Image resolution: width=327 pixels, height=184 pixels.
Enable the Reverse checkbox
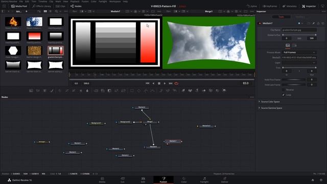(283, 90)
